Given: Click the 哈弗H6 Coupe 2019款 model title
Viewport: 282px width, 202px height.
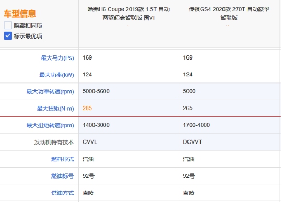Looking at the screenshot, I should tap(128, 14).
